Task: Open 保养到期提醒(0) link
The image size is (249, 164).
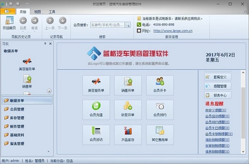Action: [x=217, y=152]
